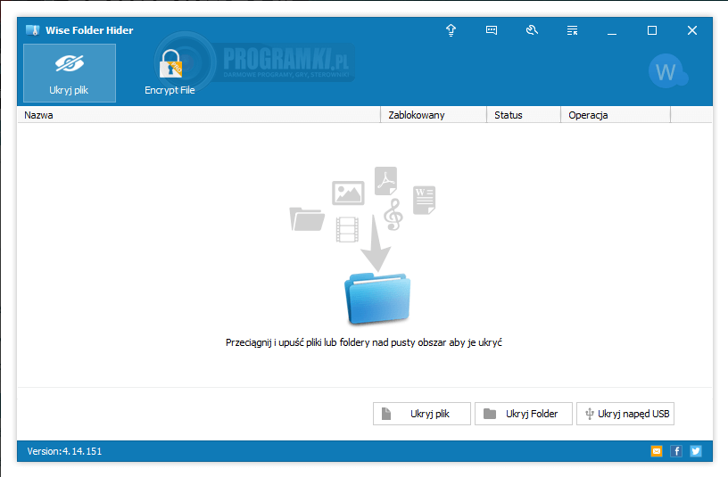The width and height of the screenshot is (728, 477).
Task: Click the Ukryj Folder button
Action: (x=523, y=414)
